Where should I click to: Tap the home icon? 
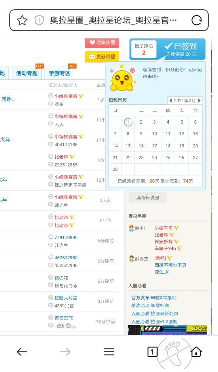196,351
